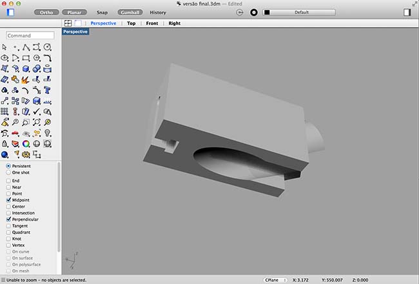This screenshot has width=419, height=284.
Task: Pick the Fillet curves tool
Action: (47, 58)
